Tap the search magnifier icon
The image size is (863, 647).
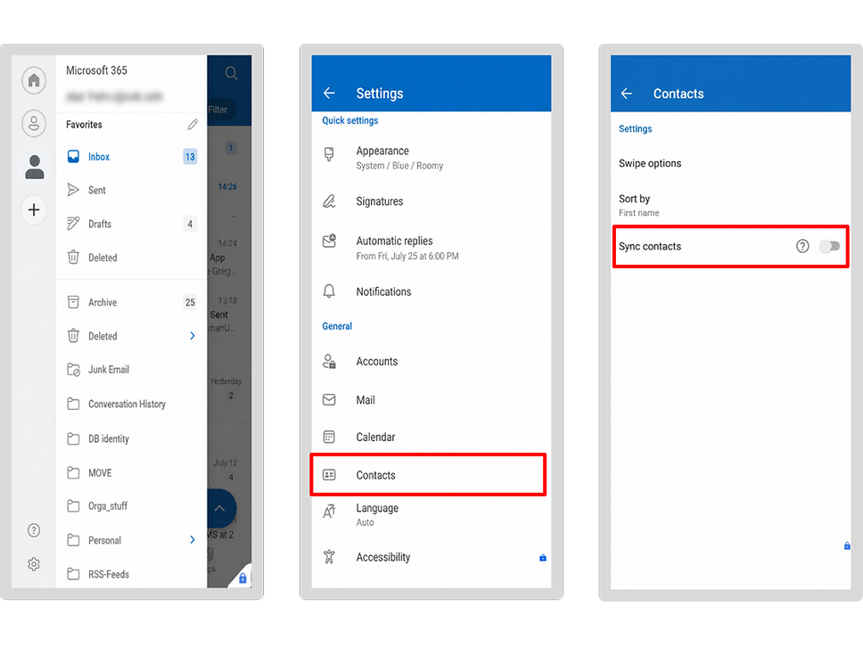[231, 73]
